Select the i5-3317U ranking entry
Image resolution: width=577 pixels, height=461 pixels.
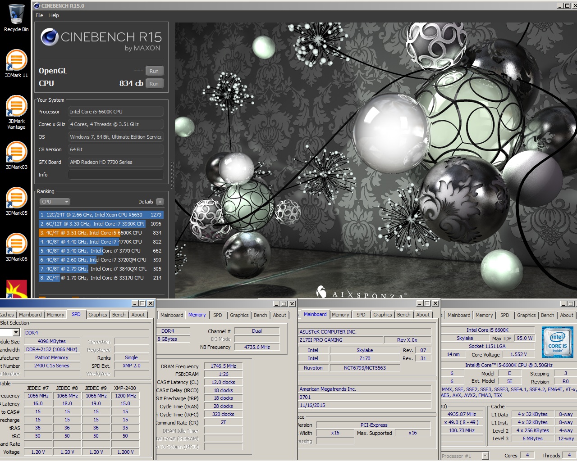point(101,278)
